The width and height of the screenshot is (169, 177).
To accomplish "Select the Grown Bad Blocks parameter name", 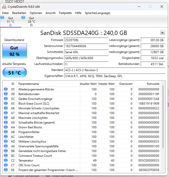I will (30, 127).
